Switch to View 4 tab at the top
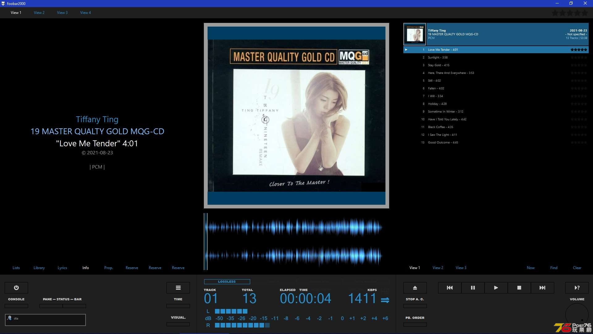Image resolution: width=593 pixels, height=334 pixels. pyautogui.click(x=86, y=13)
